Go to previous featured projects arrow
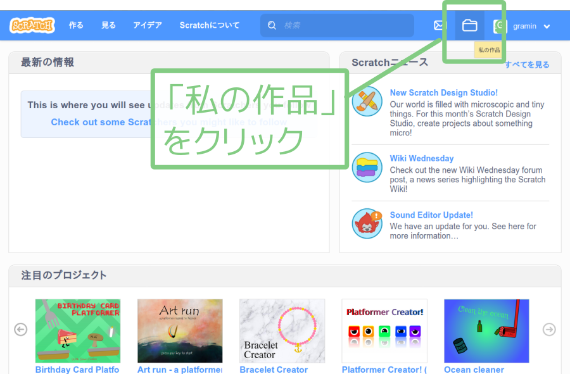Image resolution: width=570 pixels, height=374 pixels. coord(21,329)
